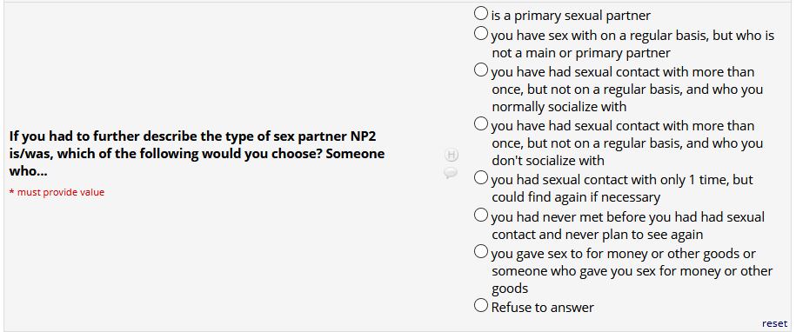796x332 pixels.
Task: Choose radio 'gave sex to for money' option
Action: pos(480,251)
